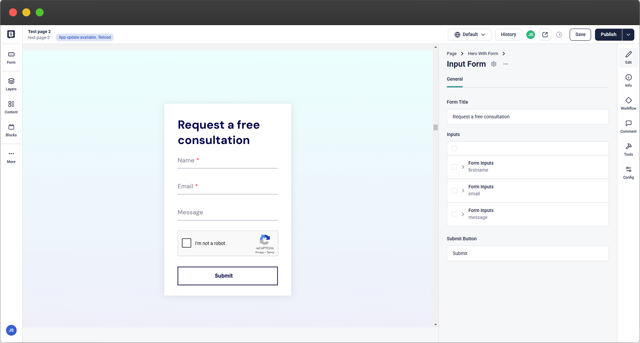Go to Page breadcrumb
The image size is (640, 343).
(x=451, y=54)
